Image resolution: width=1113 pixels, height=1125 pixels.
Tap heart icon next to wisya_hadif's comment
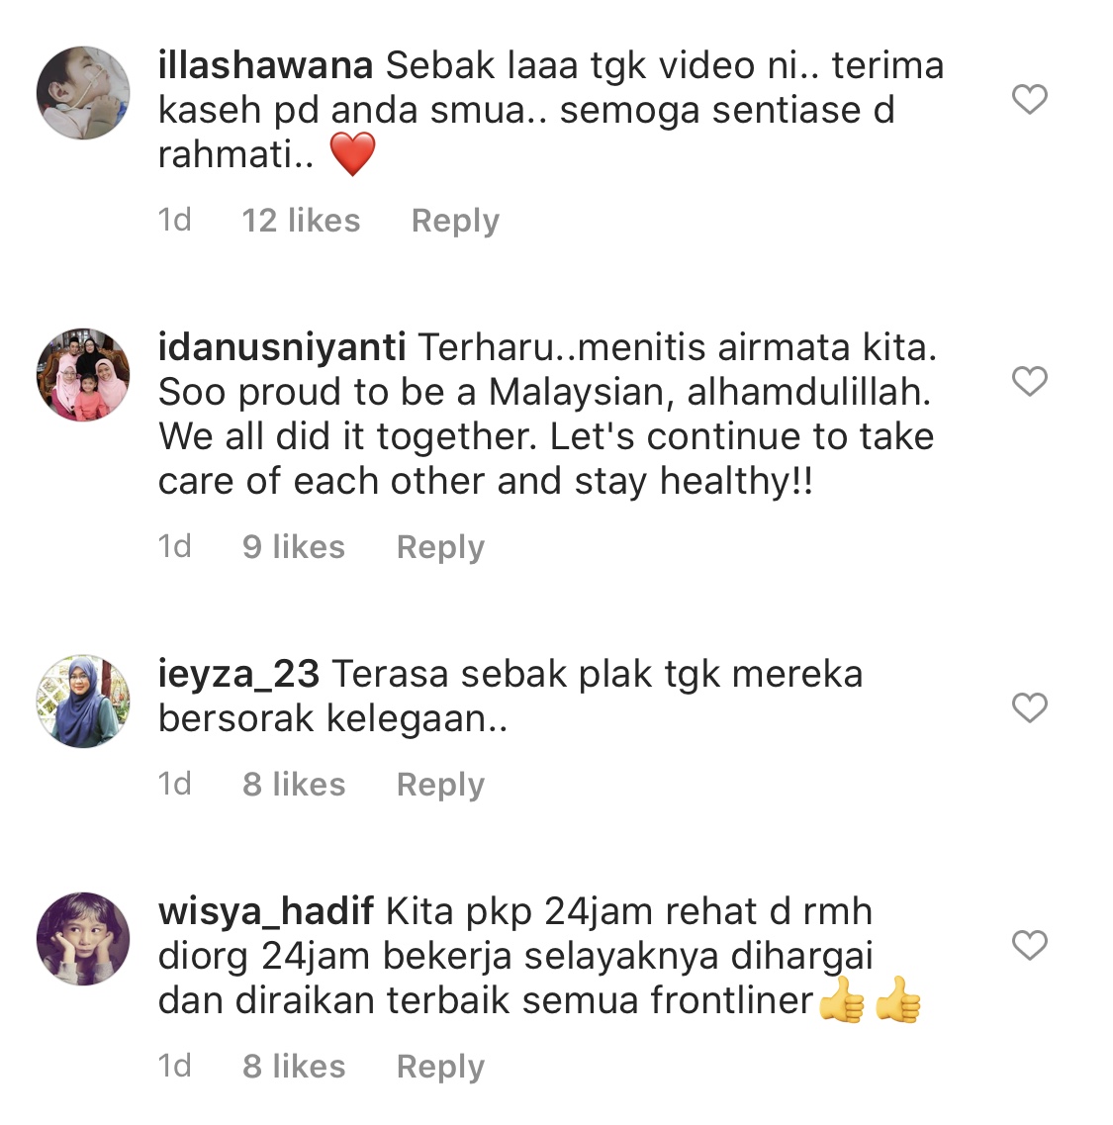[1030, 944]
